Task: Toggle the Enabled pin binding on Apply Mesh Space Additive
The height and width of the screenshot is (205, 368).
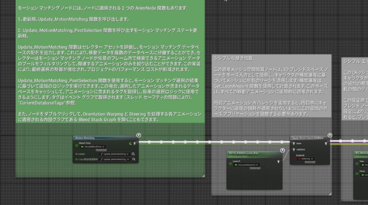Action: [293, 157]
